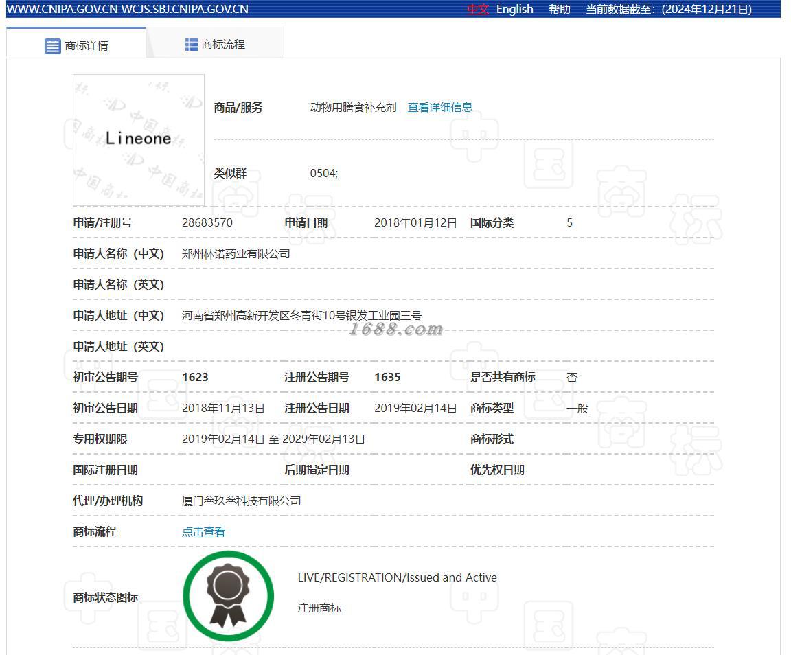The width and height of the screenshot is (791, 655).
Task: Switch language to 中文
Action: 478,9
